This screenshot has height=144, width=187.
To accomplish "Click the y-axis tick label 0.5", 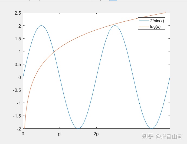I will pos(18,64).
